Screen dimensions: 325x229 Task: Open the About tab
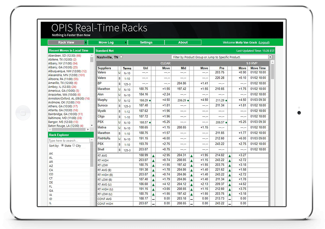point(183,42)
